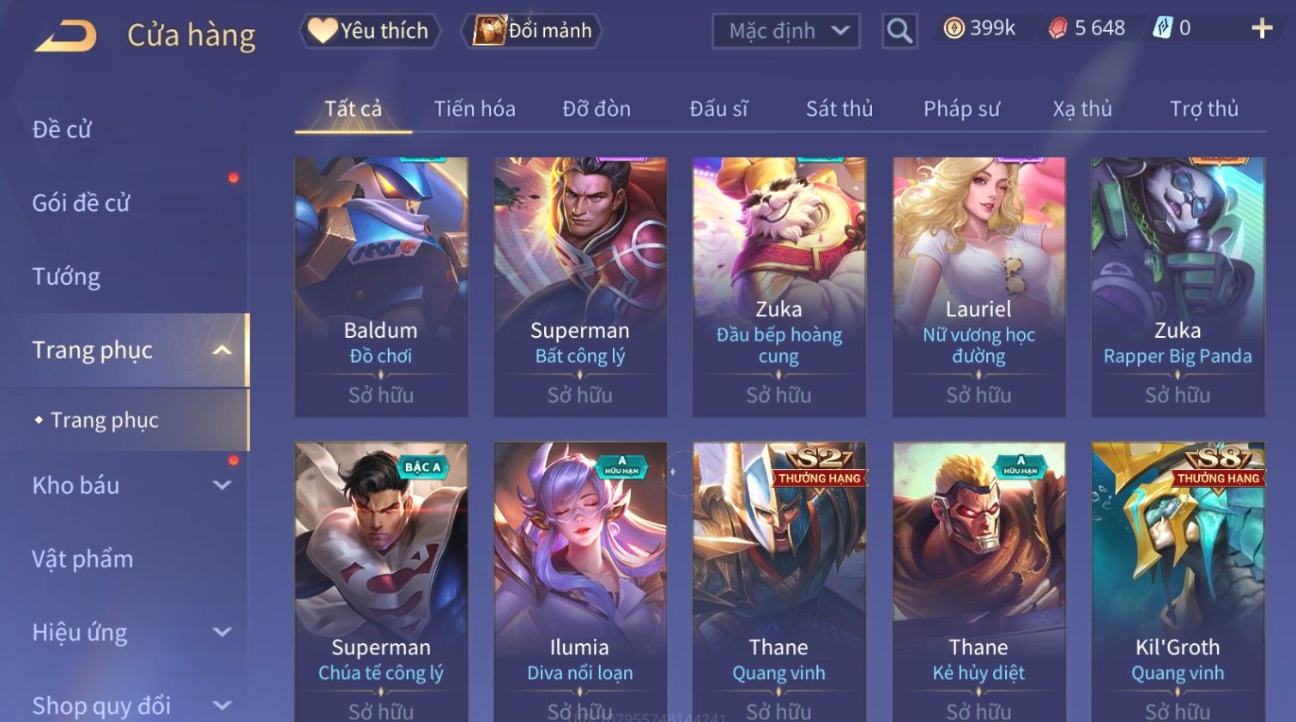Add currency with the plus icon
This screenshot has width=1296, height=722.
(x=1262, y=28)
